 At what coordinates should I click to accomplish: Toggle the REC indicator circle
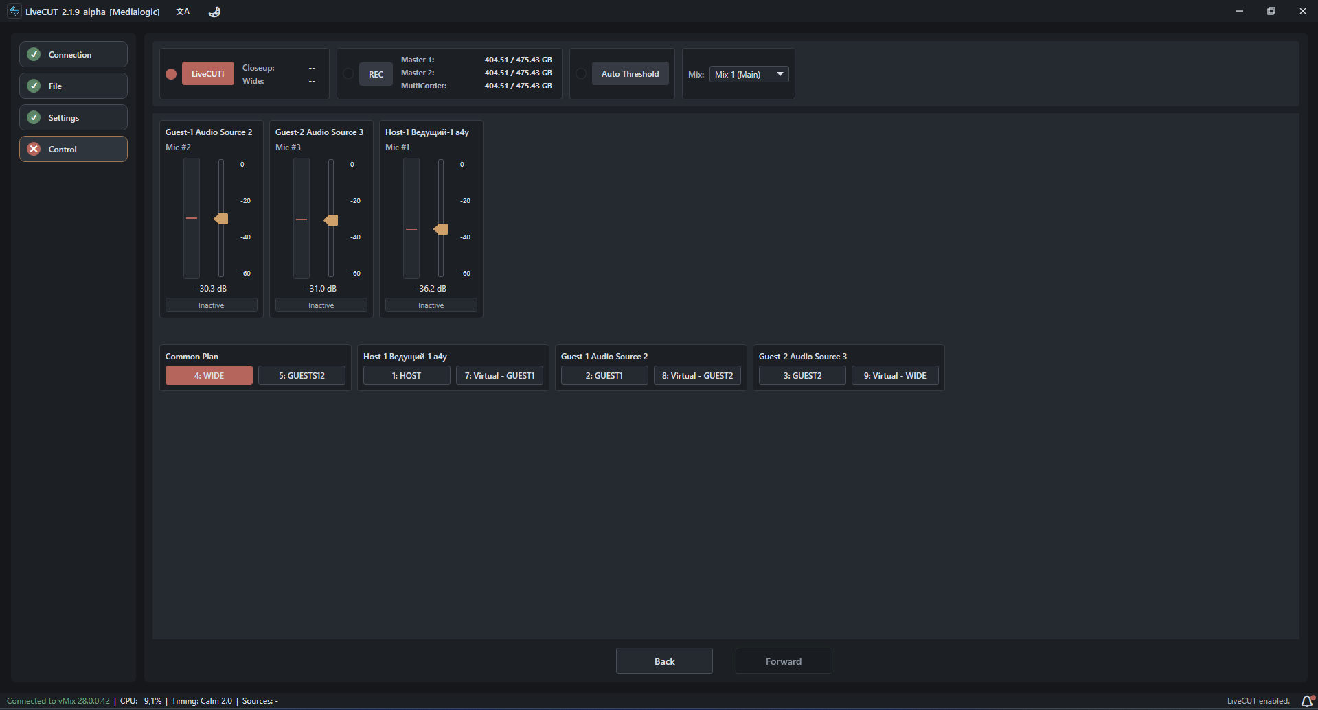click(x=348, y=74)
